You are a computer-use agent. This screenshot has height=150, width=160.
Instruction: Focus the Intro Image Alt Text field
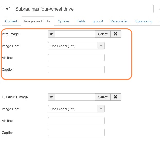coord(76,58)
